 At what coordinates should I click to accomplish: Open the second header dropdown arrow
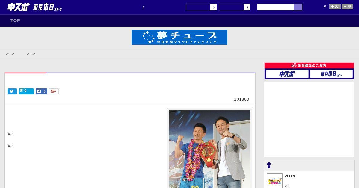click(247, 7)
